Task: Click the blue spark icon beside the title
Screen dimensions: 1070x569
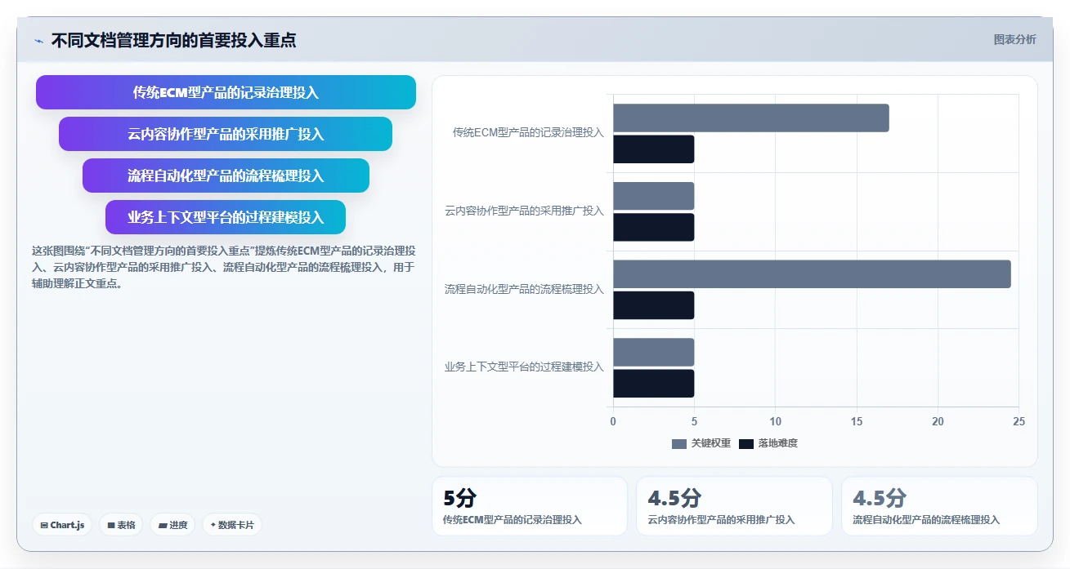Action: (38, 40)
